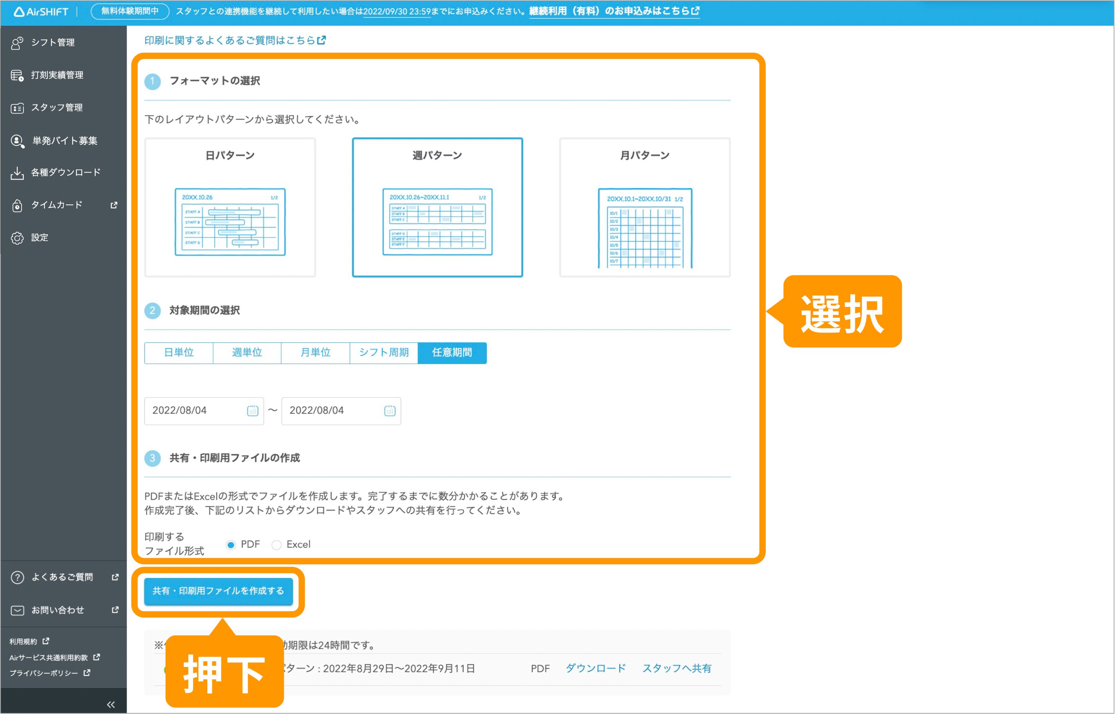Choose the 日パターン layout card

230,207
